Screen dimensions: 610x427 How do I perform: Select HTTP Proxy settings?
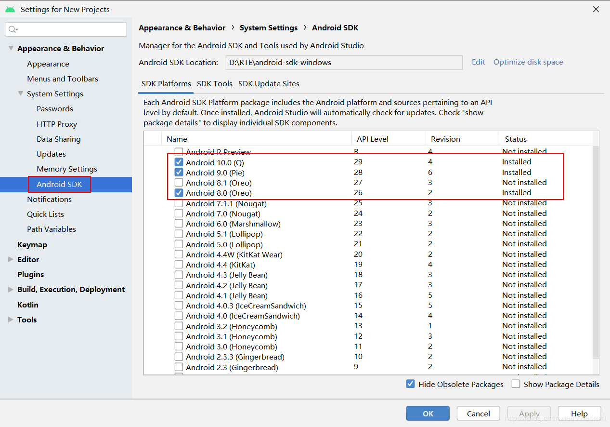pyautogui.click(x=57, y=124)
